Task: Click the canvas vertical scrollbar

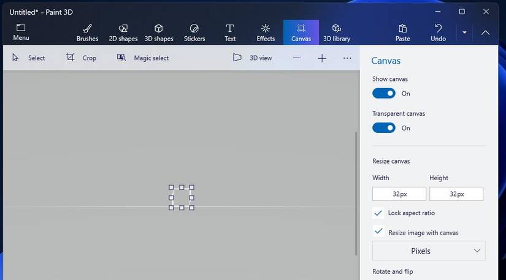Action: [x=356, y=194]
